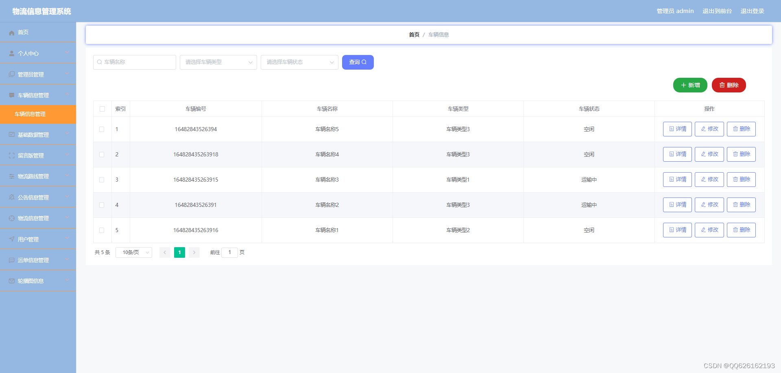Click the red 删除 batch delete button

click(729, 85)
